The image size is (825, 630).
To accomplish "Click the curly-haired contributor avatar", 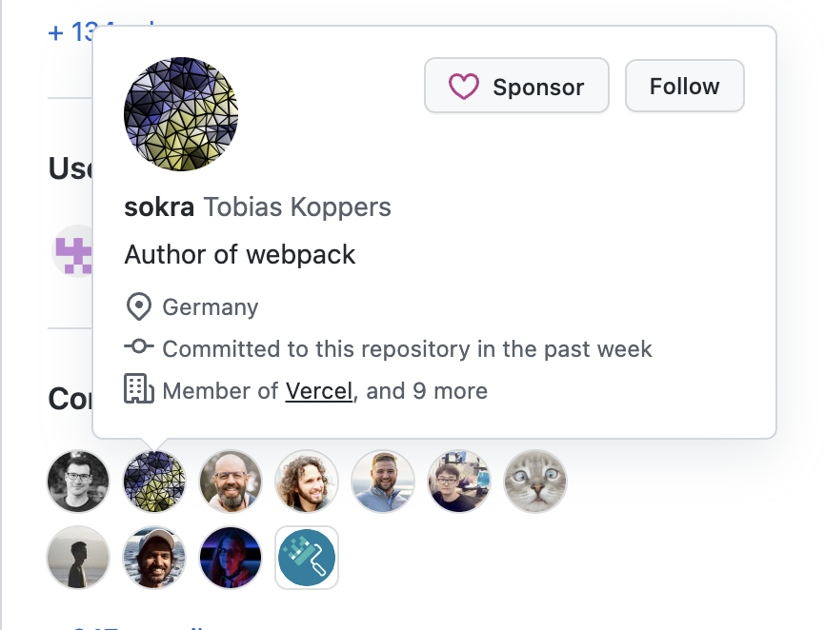I will (307, 482).
